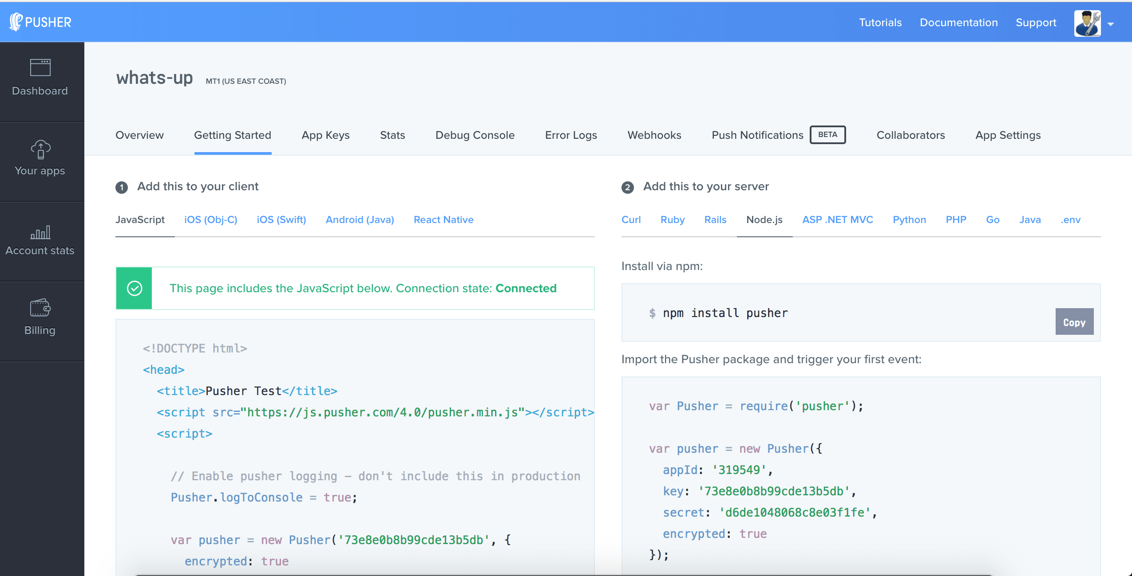The image size is (1132, 576).
Task: Switch to the App Keys tab
Action: point(325,135)
